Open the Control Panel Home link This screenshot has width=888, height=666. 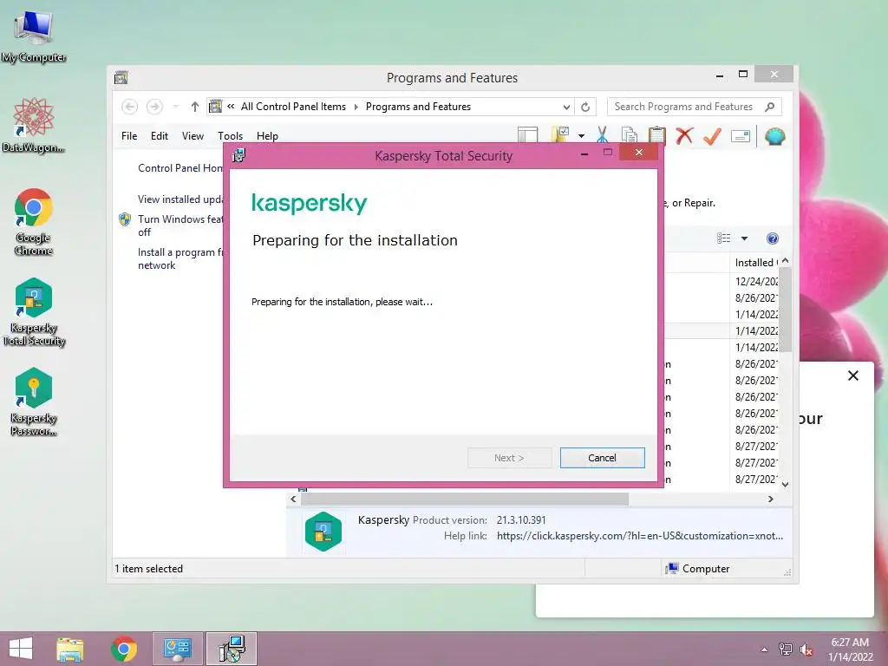180,168
